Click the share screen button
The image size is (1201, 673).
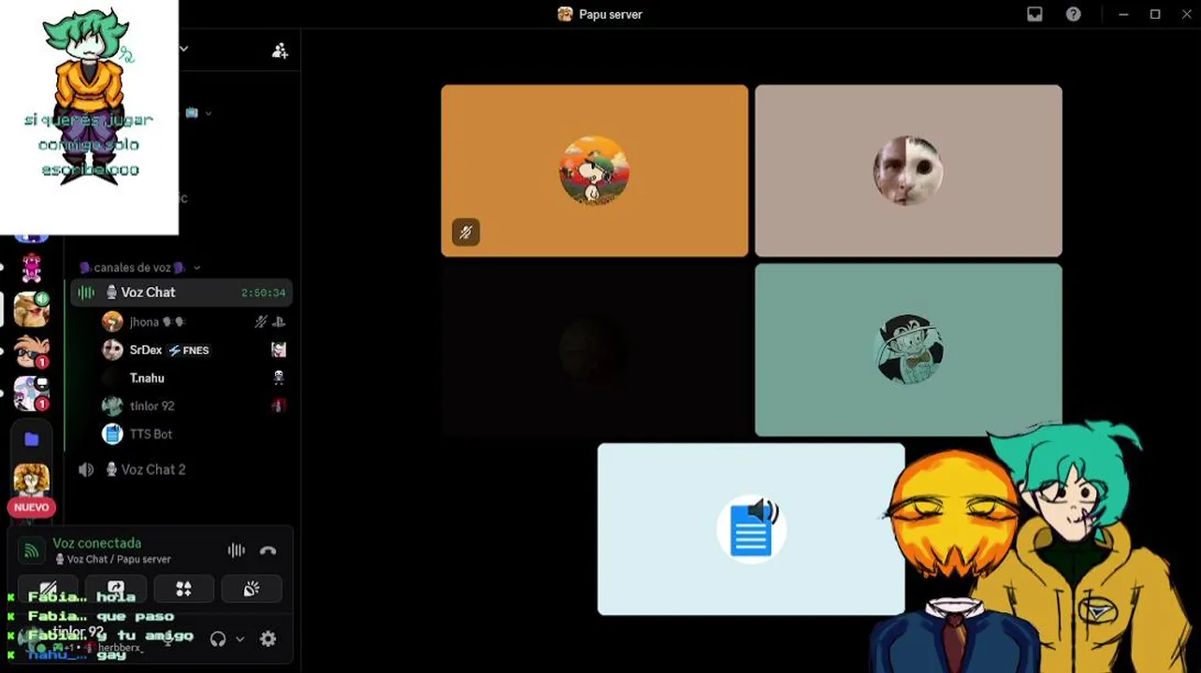pyautogui.click(x=116, y=589)
